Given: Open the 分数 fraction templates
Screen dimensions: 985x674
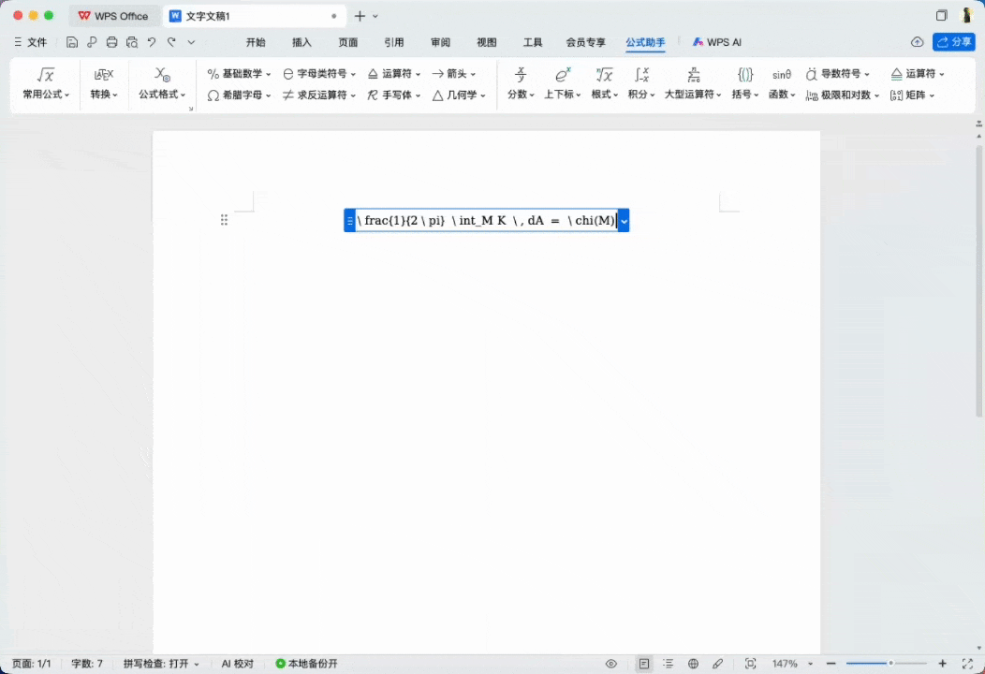Looking at the screenshot, I should 521,83.
